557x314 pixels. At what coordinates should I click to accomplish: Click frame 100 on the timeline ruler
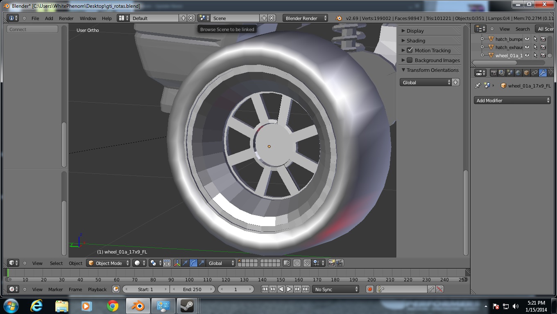[189, 280]
